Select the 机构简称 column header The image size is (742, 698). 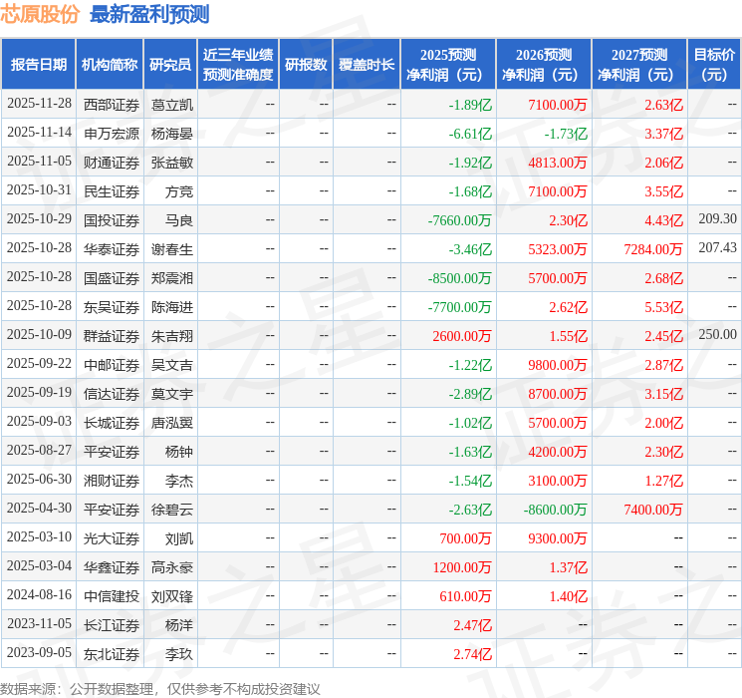tap(110, 64)
